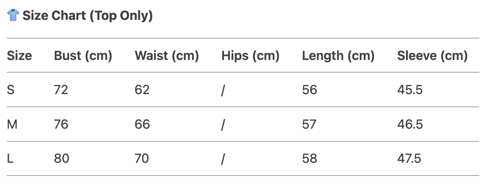Select the Sleeve (cm) column header
Image resolution: width=490 pixels, height=185 pixels.
(x=432, y=56)
